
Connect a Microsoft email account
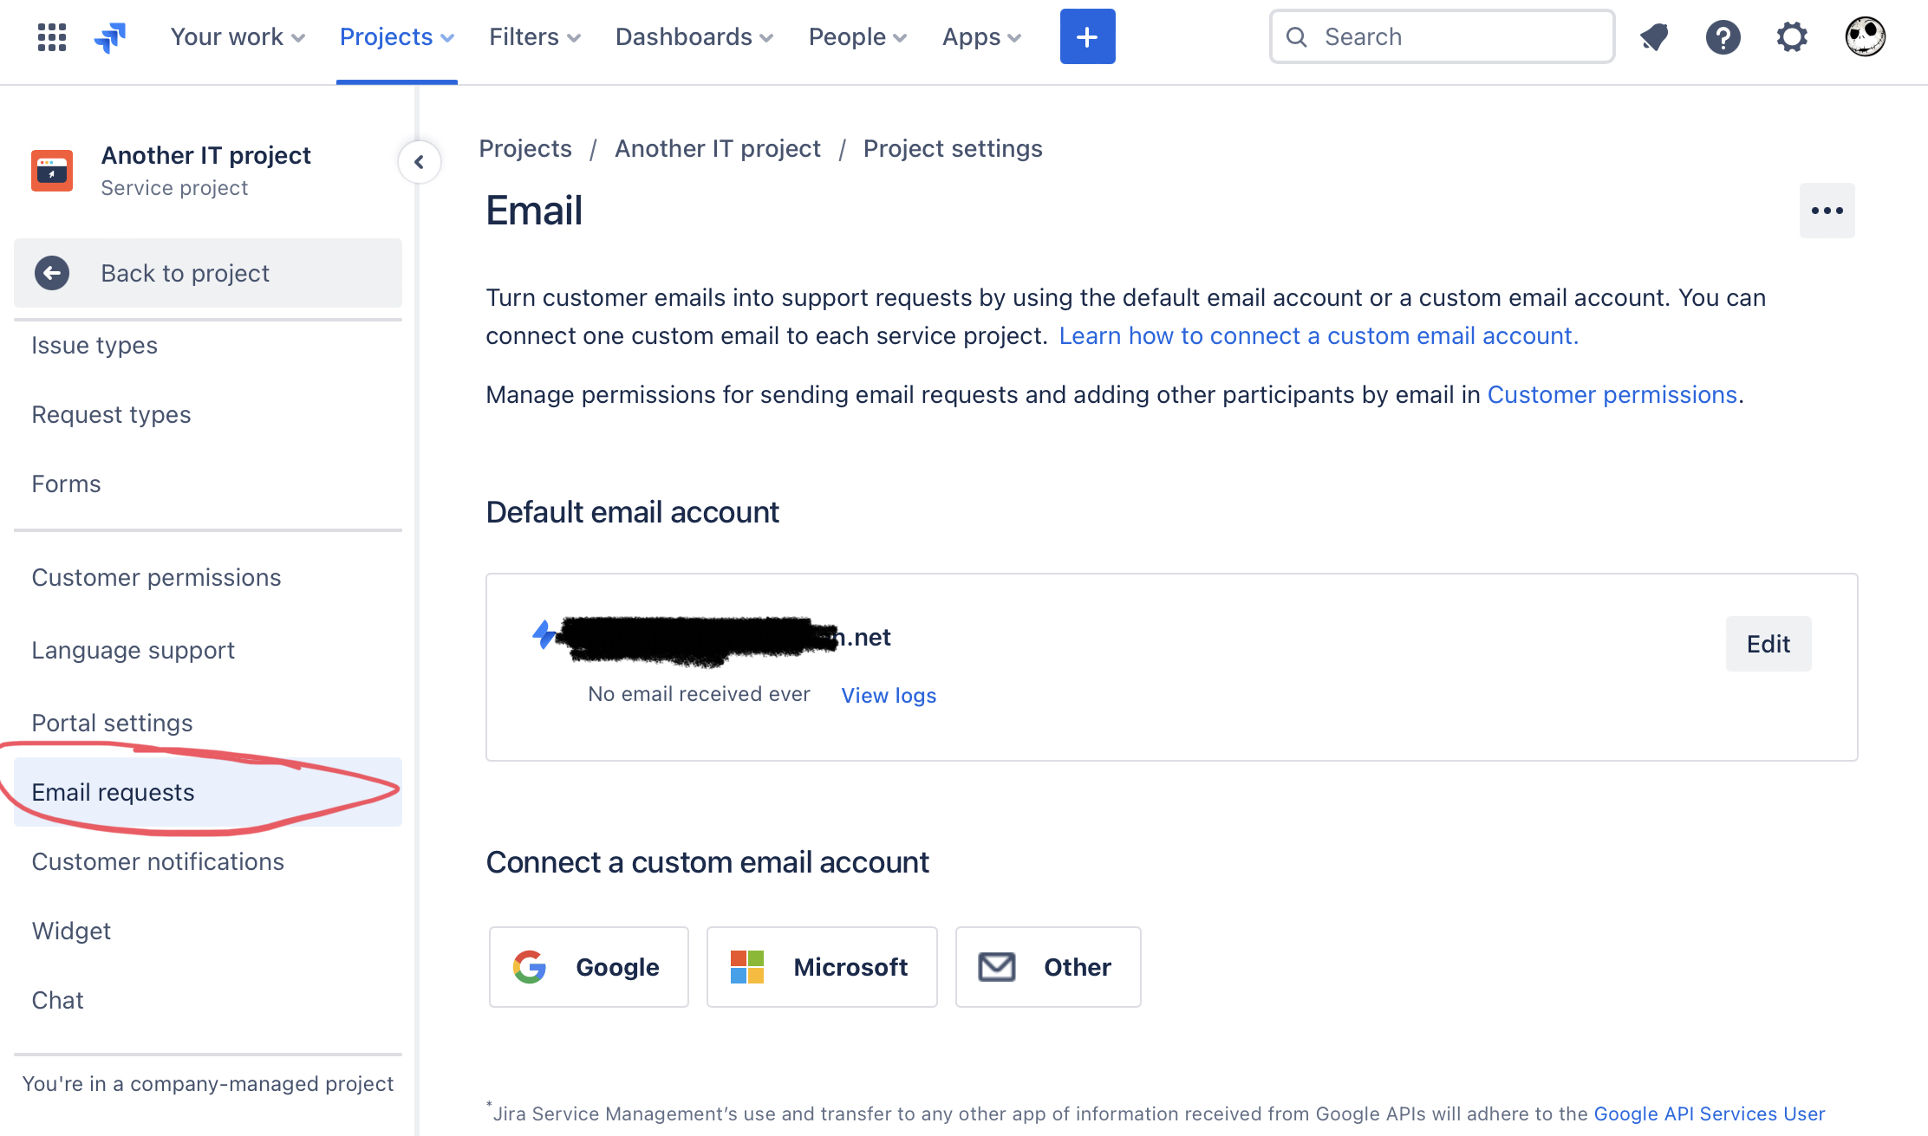[x=821, y=967]
